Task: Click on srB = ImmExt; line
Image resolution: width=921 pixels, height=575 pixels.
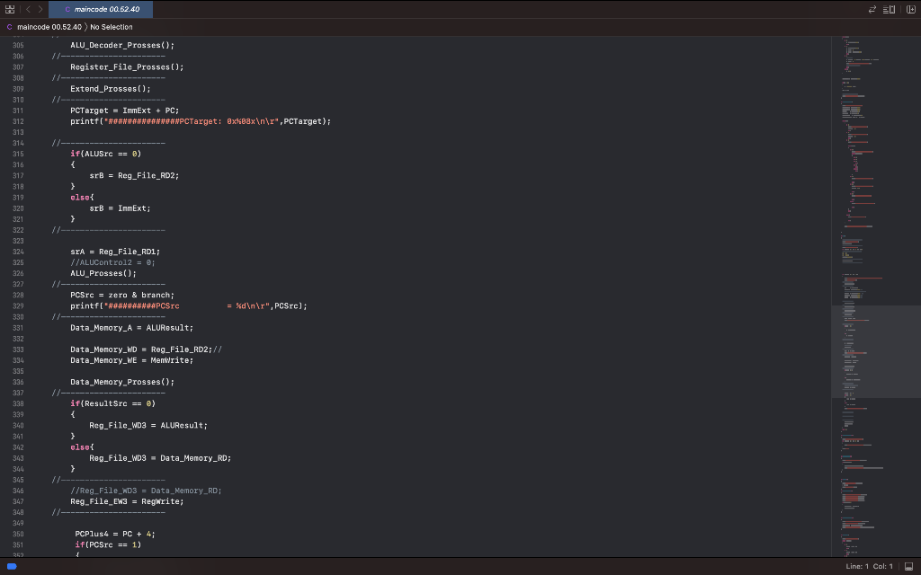Action: [120, 208]
